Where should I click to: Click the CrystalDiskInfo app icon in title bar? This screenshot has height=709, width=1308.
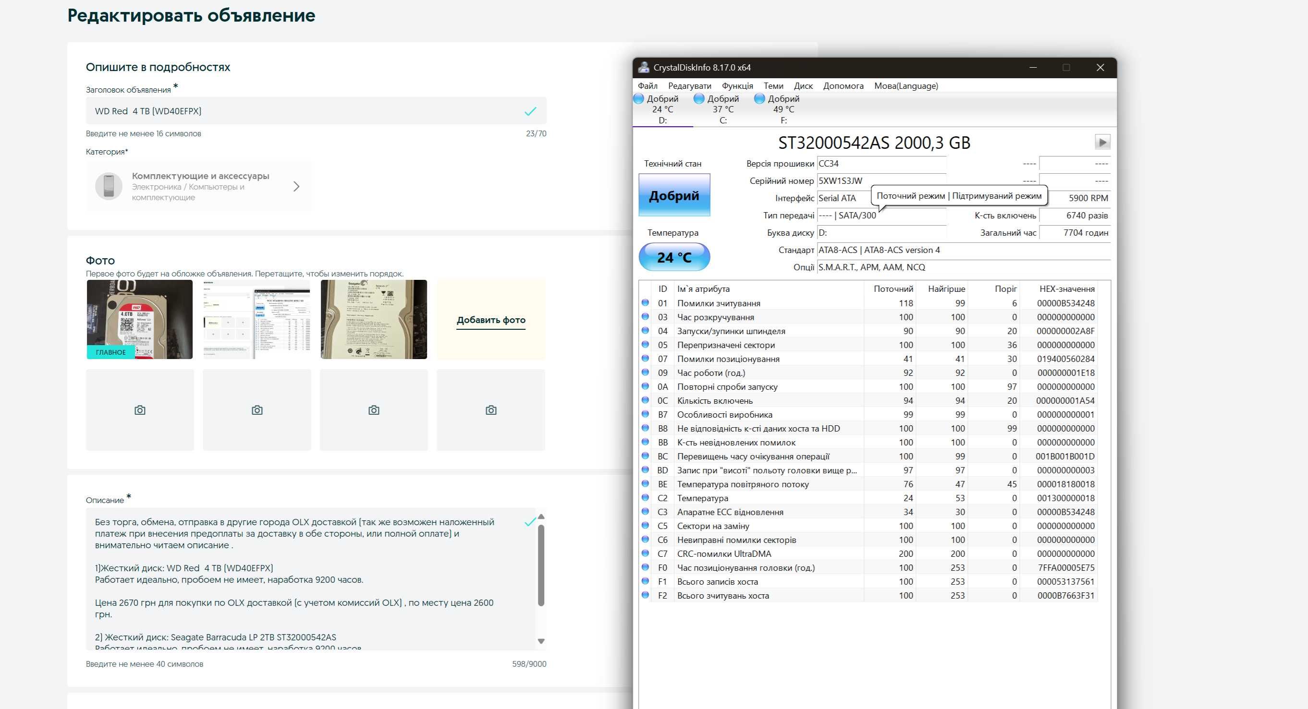[x=643, y=68]
